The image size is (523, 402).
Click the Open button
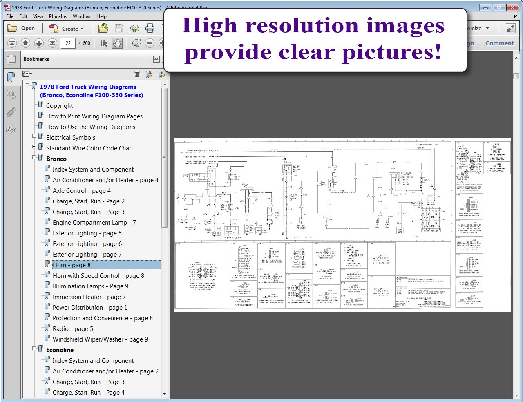pyautogui.click(x=22, y=28)
